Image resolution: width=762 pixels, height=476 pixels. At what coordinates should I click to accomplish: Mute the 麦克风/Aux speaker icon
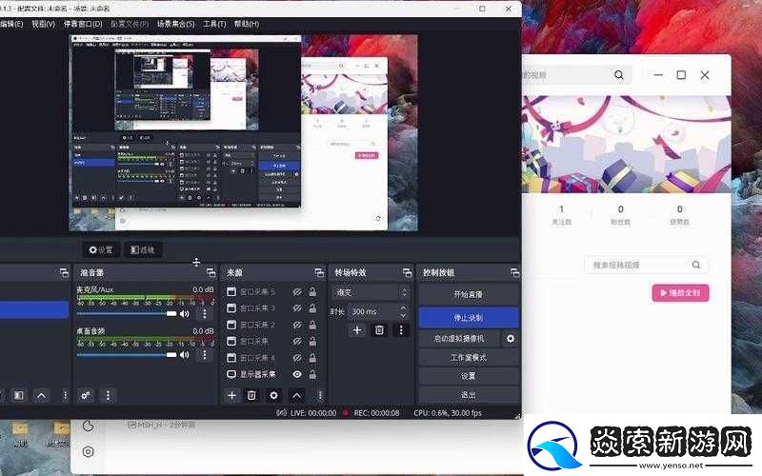tap(185, 313)
